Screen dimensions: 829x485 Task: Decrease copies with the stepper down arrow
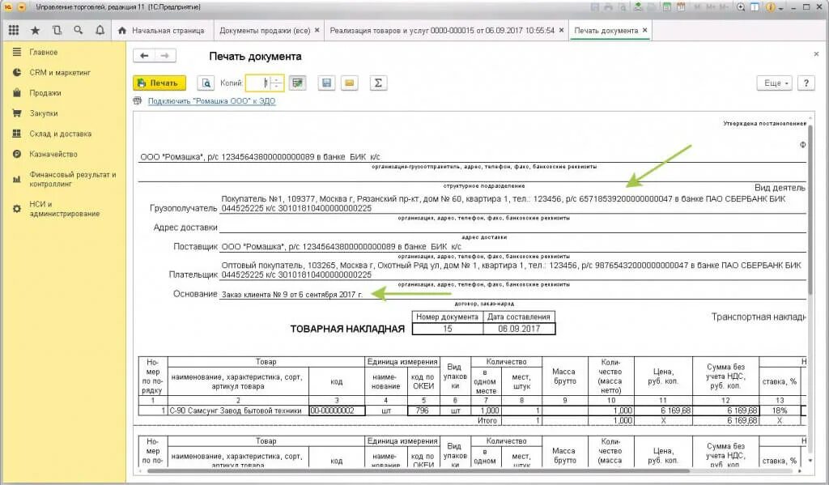pos(278,87)
